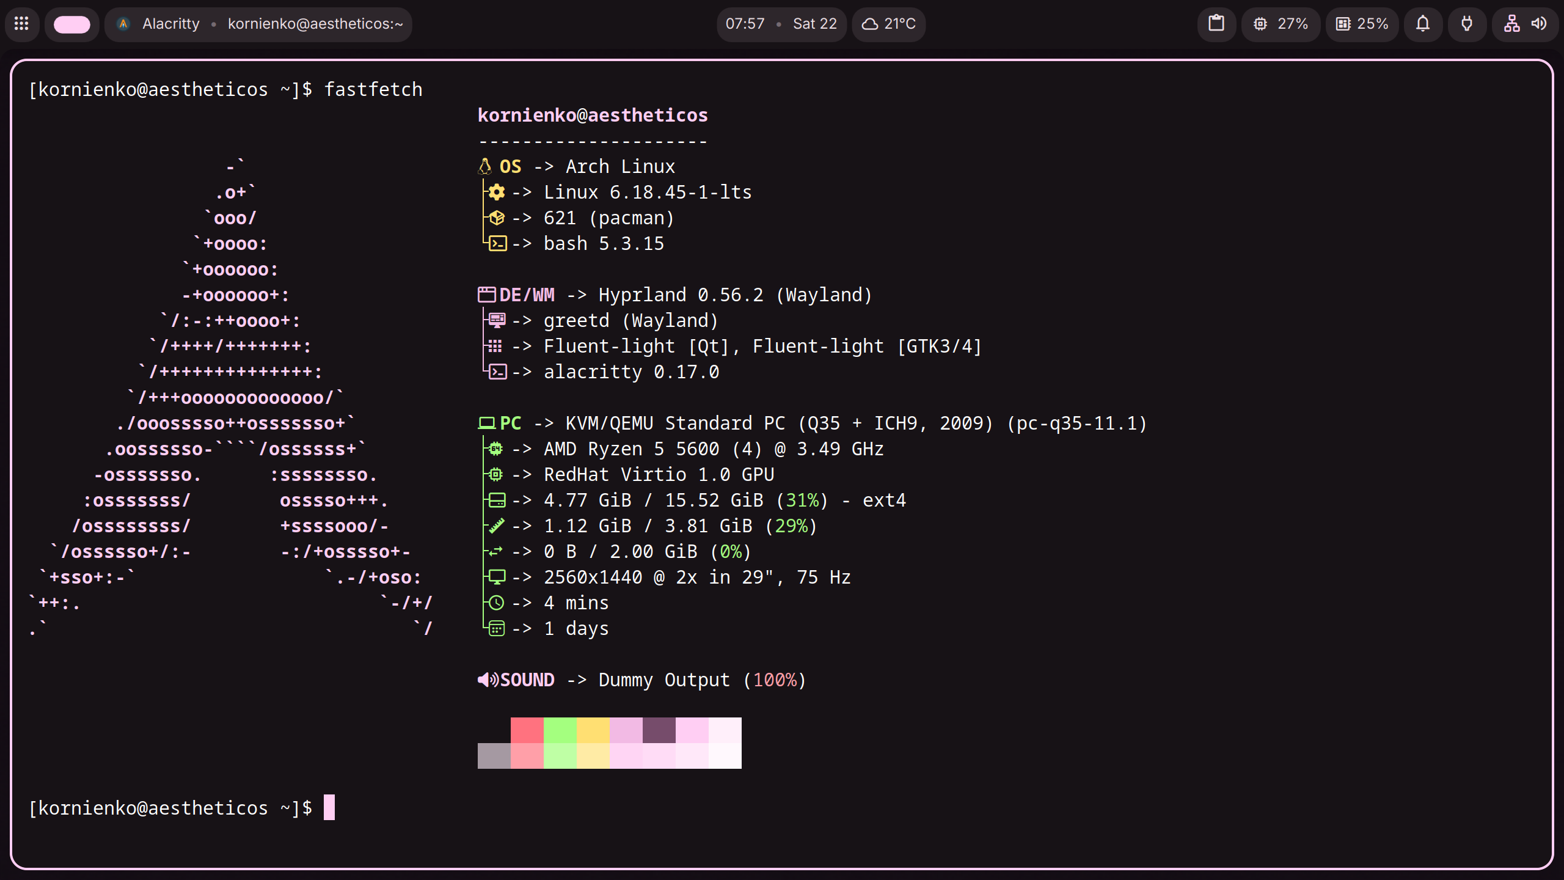
Task: Open the clock showing 07:57 Sat 22
Action: click(x=781, y=24)
